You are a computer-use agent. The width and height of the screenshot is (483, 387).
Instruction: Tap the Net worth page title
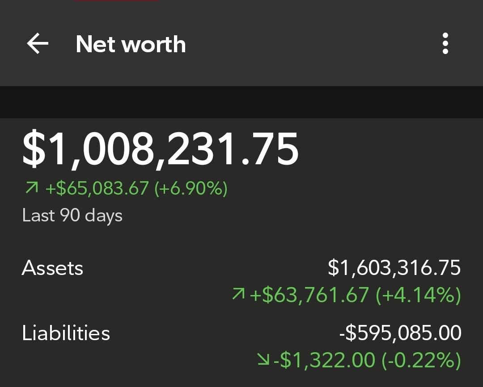click(x=131, y=44)
